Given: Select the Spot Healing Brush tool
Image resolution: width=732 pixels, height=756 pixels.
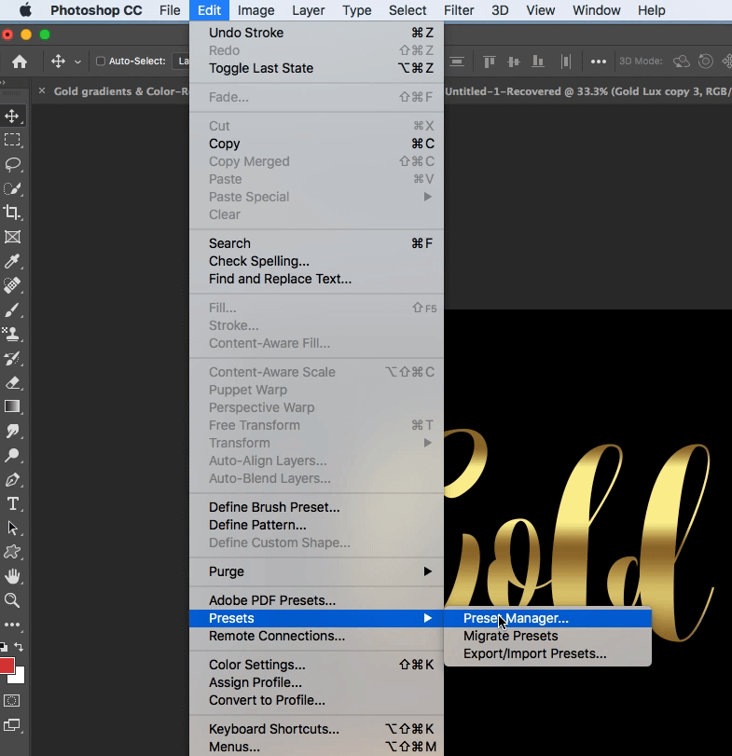Looking at the screenshot, I should click(12, 285).
